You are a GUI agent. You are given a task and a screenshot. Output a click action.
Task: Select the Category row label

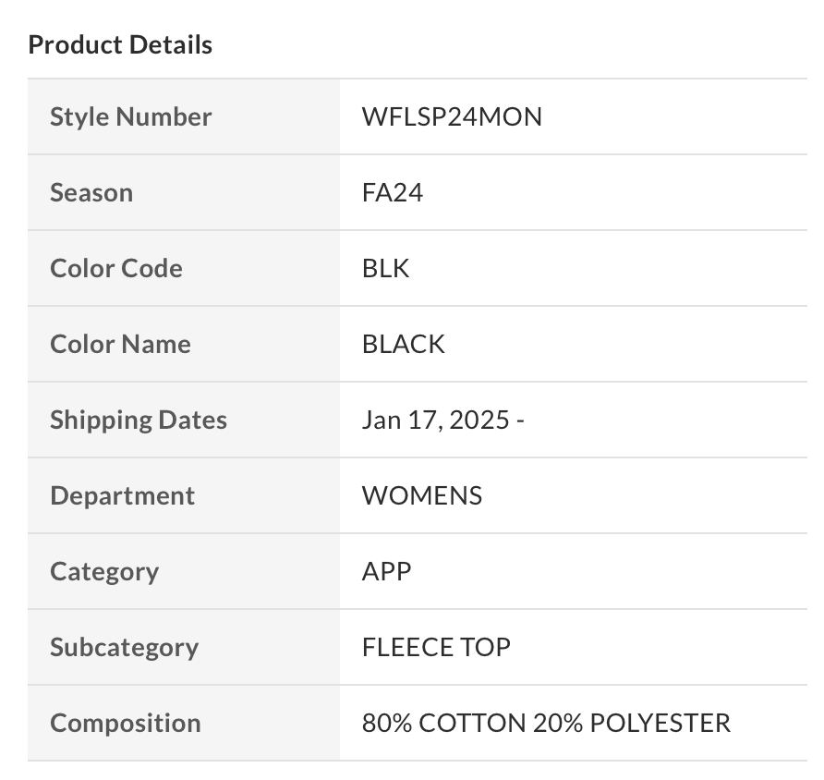point(104,571)
